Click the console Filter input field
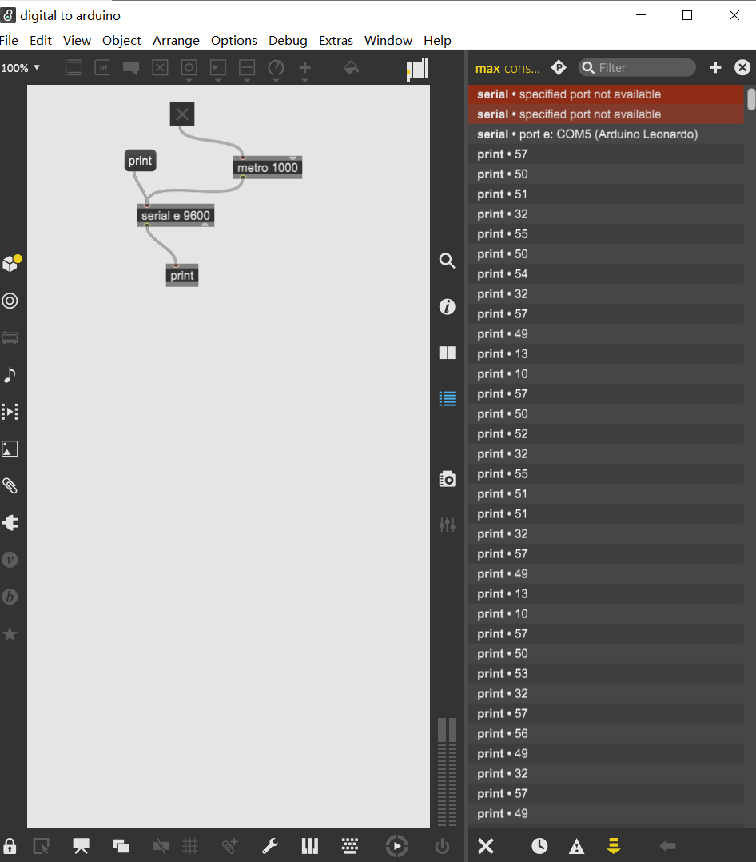This screenshot has height=862, width=756. click(x=638, y=68)
